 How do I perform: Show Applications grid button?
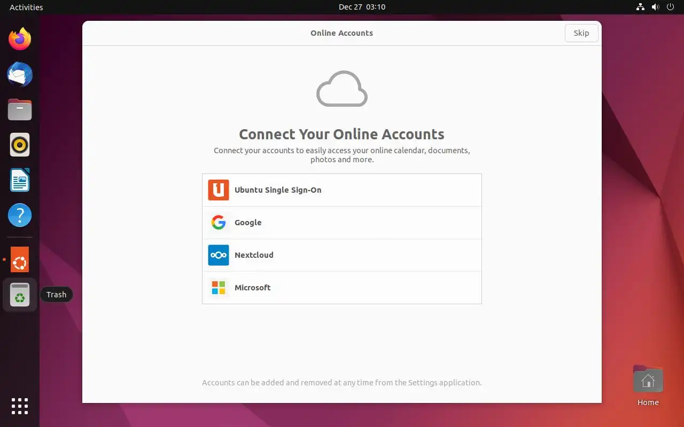(x=20, y=406)
